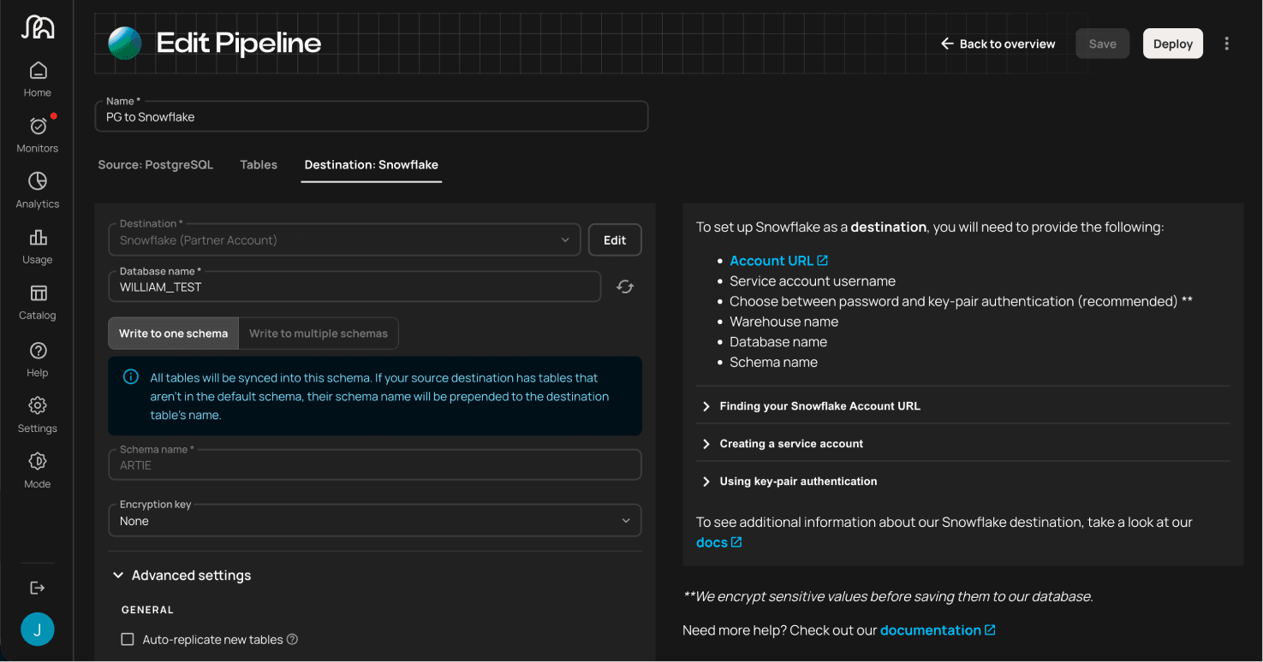Click the Database name bullet in instructions
Image resolution: width=1263 pixels, height=662 pixels.
pyautogui.click(x=778, y=342)
